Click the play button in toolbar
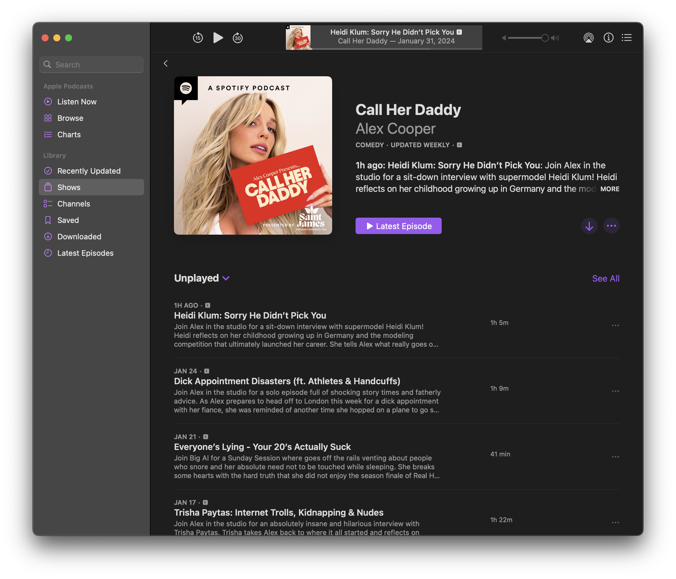676x579 pixels. coord(218,38)
